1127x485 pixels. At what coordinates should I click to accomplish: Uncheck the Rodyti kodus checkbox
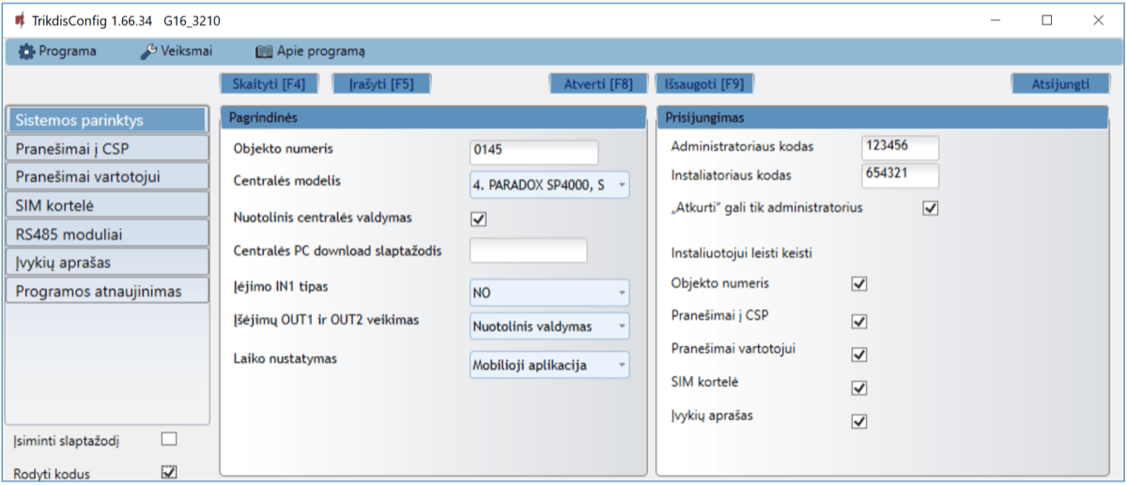click(169, 472)
